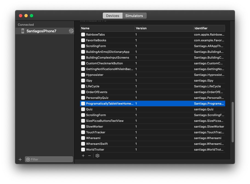Click the iPhone device icon in the sidebar

tap(23, 31)
